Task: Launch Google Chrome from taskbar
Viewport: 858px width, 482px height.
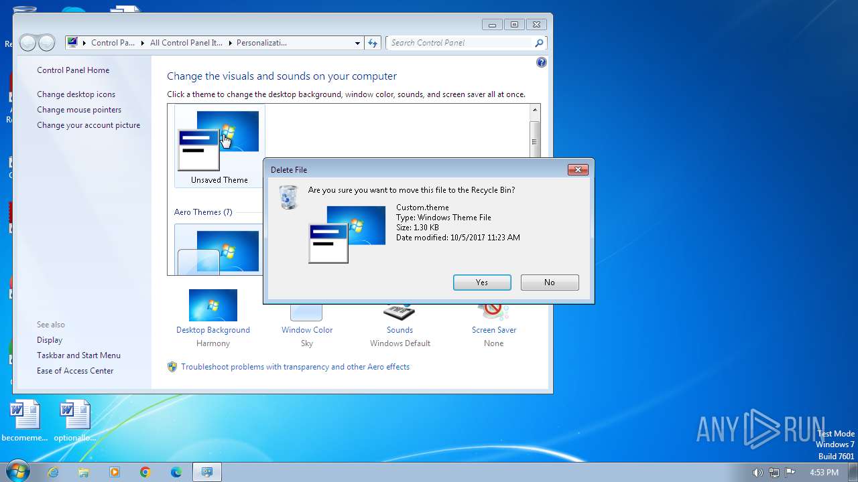Action: pyautogui.click(x=145, y=472)
